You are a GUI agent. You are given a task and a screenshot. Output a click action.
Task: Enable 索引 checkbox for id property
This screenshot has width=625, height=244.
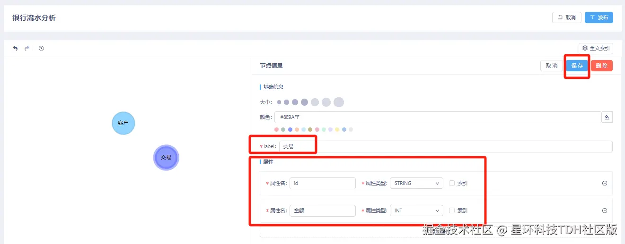pos(452,183)
